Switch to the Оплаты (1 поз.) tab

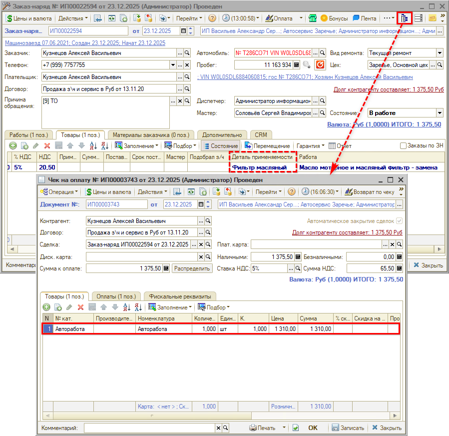(115, 296)
